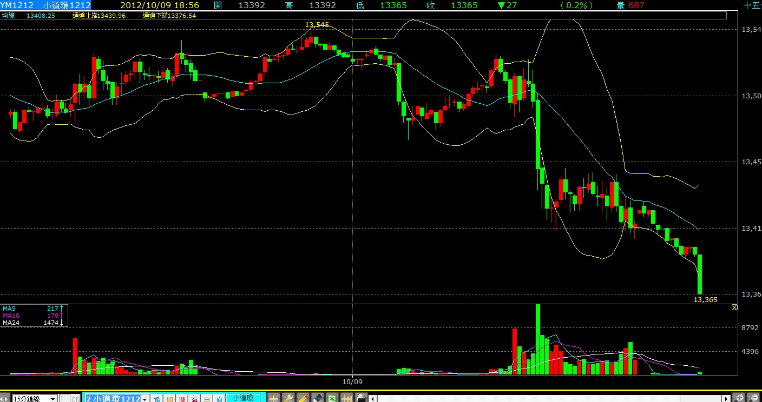The image size is (762, 402).
Task: Click the 收 13365 closing price value
Action: 464,5
